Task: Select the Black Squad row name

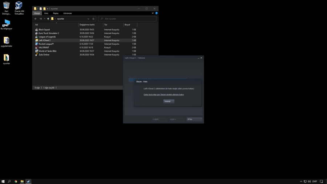Action: (x=44, y=30)
